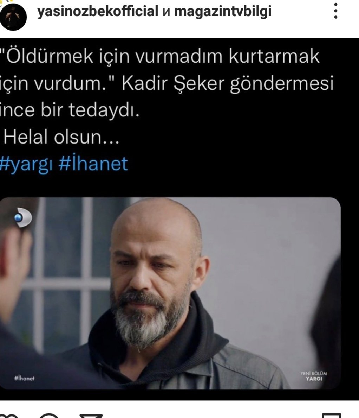Share the post using the paper plane icon
The image size is (359, 418).
[x=91, y=416]
